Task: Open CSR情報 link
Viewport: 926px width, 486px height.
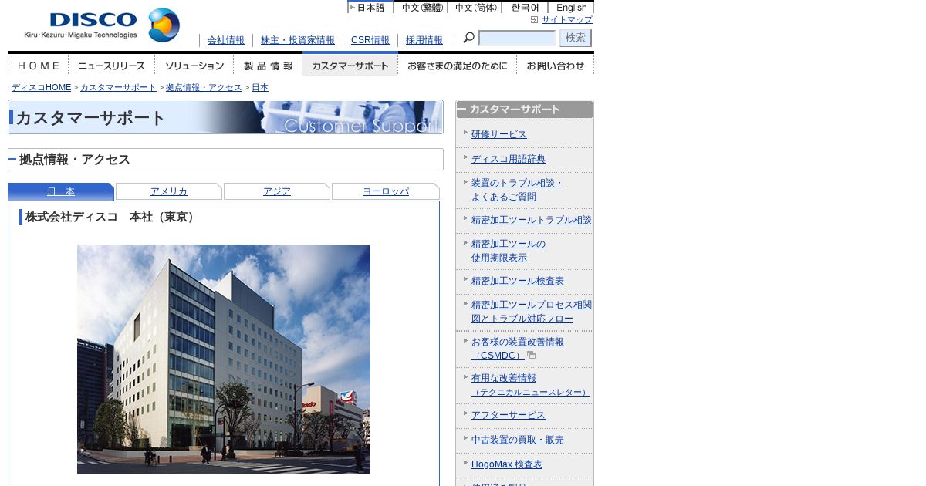Action: point(370,40)
